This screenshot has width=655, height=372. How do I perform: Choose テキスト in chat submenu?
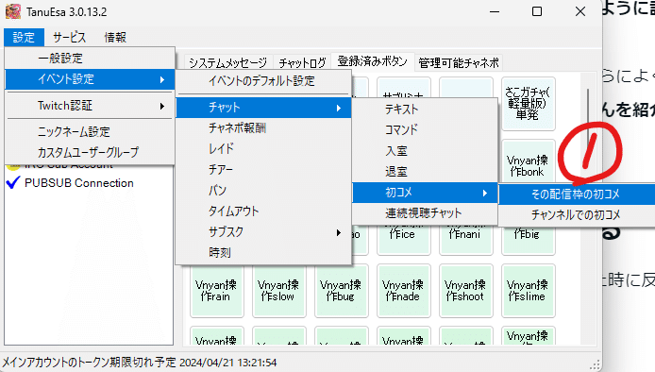pos(425,110)
